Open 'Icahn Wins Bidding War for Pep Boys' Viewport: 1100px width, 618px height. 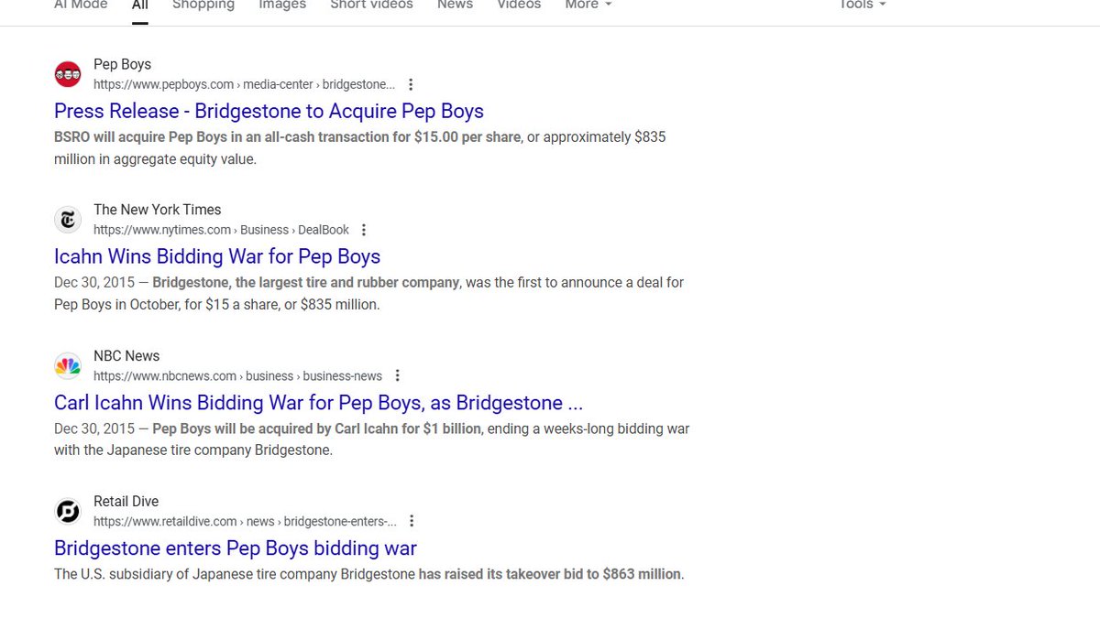coord(217,257)
